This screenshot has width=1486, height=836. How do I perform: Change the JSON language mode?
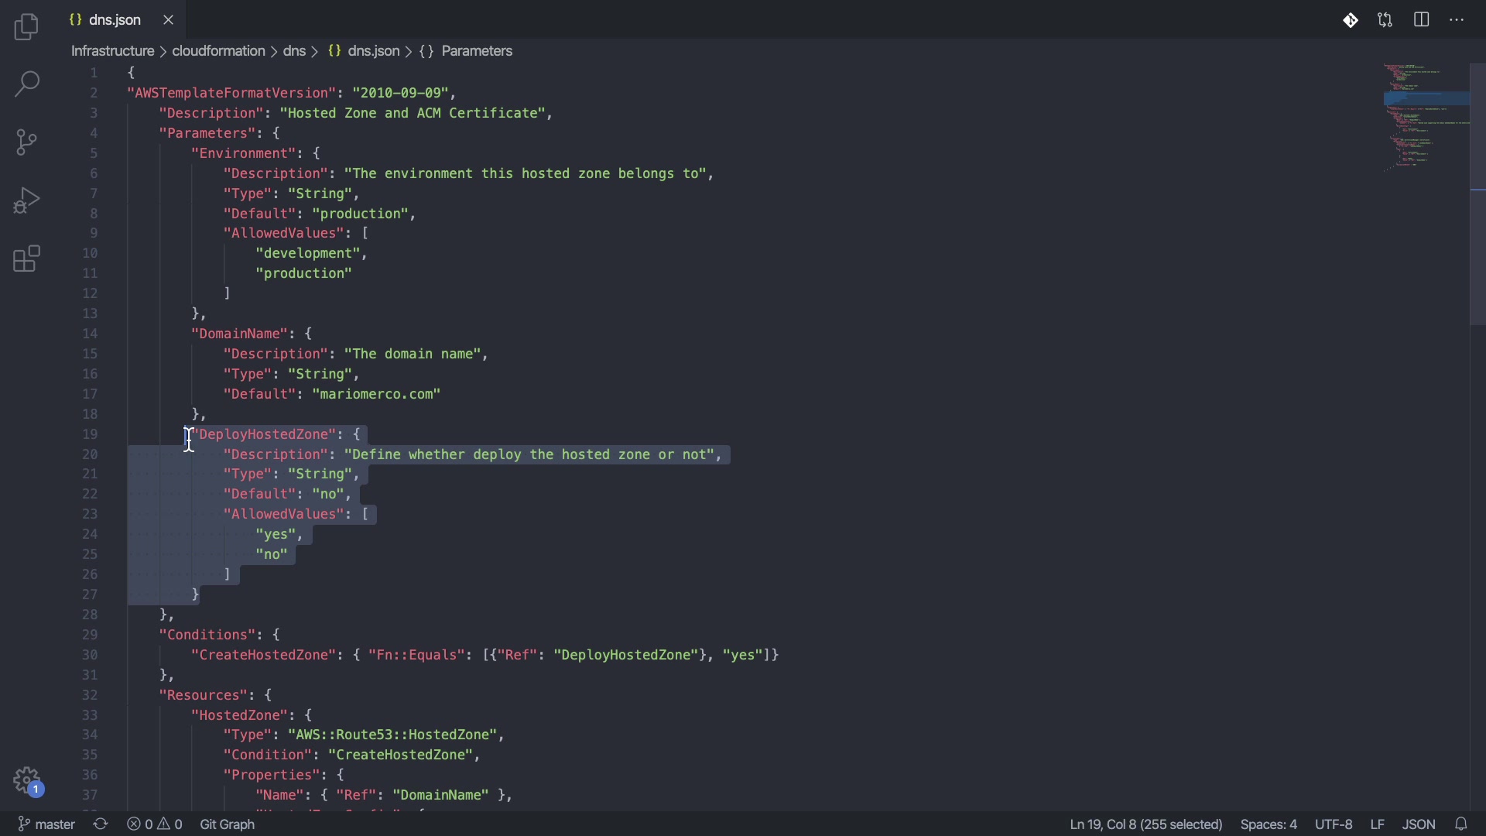1419,824
